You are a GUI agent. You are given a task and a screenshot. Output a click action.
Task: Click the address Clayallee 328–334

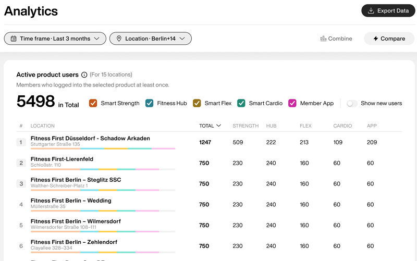click(x=51, y=247)
